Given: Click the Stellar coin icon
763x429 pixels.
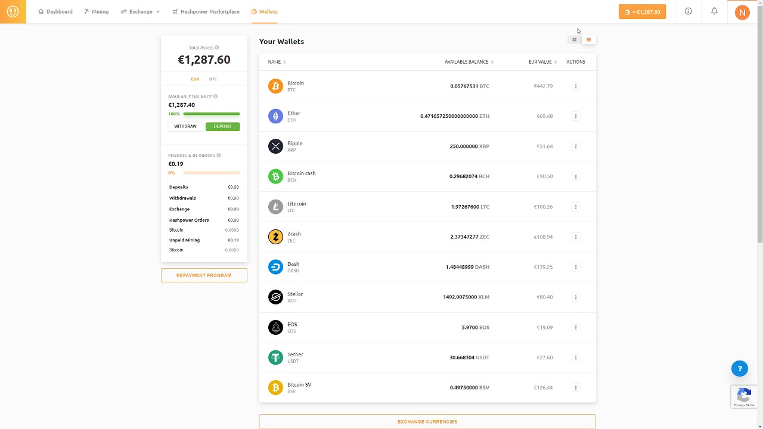Looking at the screenshot, I should tap(275, 297).
